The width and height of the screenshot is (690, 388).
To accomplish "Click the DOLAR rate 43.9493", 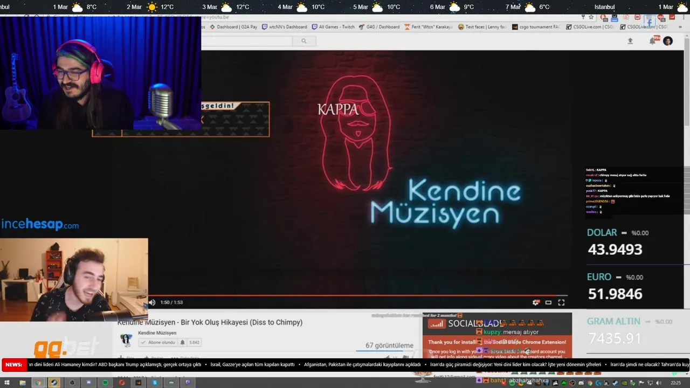I will 615,250.
